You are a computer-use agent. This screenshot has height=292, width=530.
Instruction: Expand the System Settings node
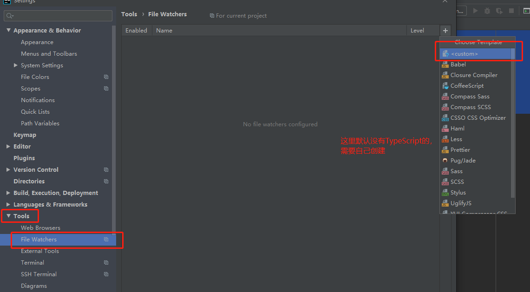click(x=15, y=65)
